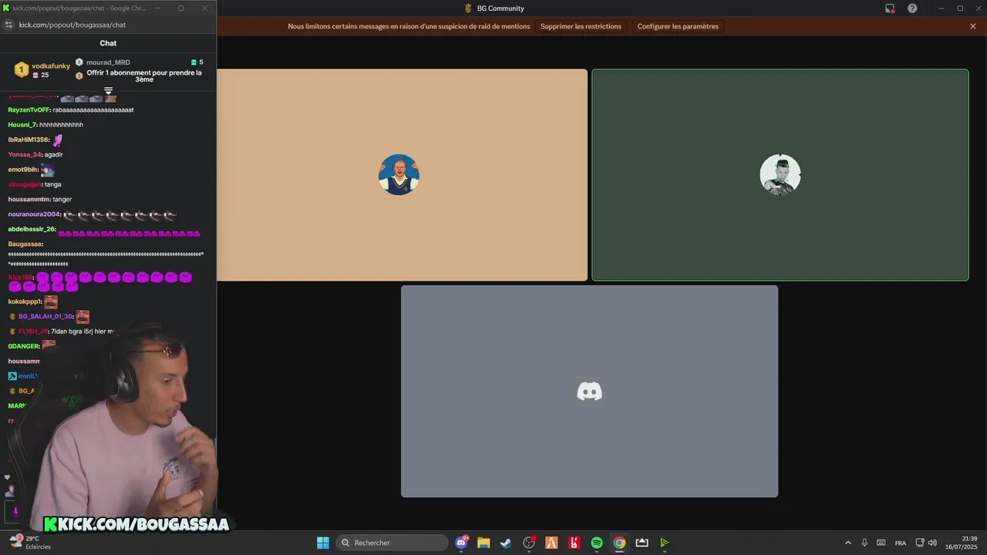The width and height of the screenshot is (987, 555).
Task: Click the emote in kokokppp1's message
Action: tap(51, 302)
